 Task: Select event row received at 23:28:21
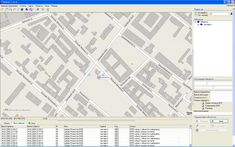[95, 129]
